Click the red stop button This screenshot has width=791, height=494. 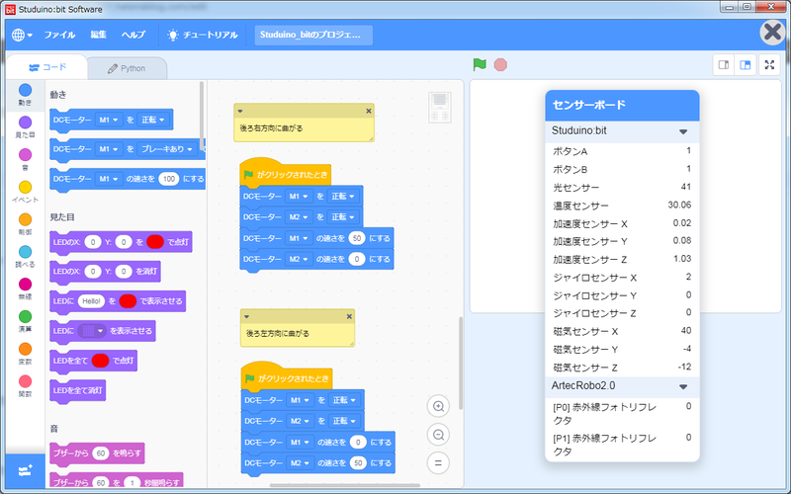coord(500,64)
